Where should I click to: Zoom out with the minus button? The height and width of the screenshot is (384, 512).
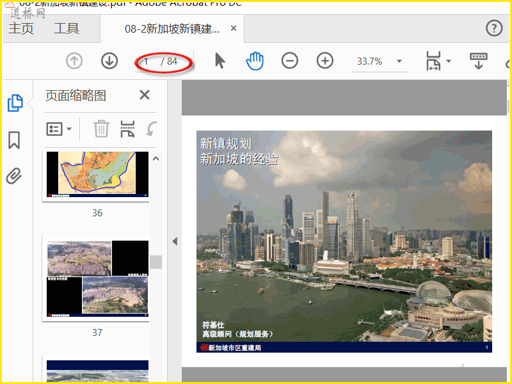pyautogui.click(x=290, y=61)
